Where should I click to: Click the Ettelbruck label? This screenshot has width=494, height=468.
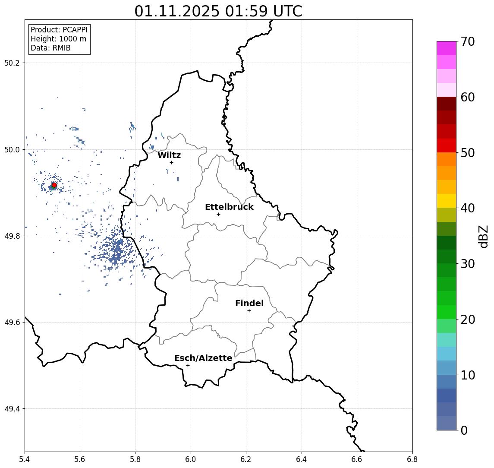pos(229,207)
